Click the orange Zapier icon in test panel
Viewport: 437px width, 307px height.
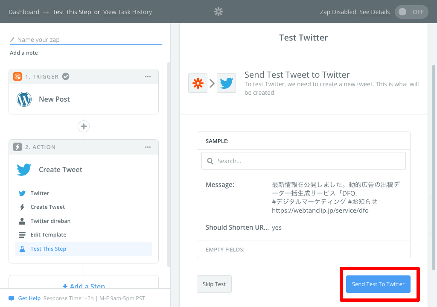click(198, 83)
